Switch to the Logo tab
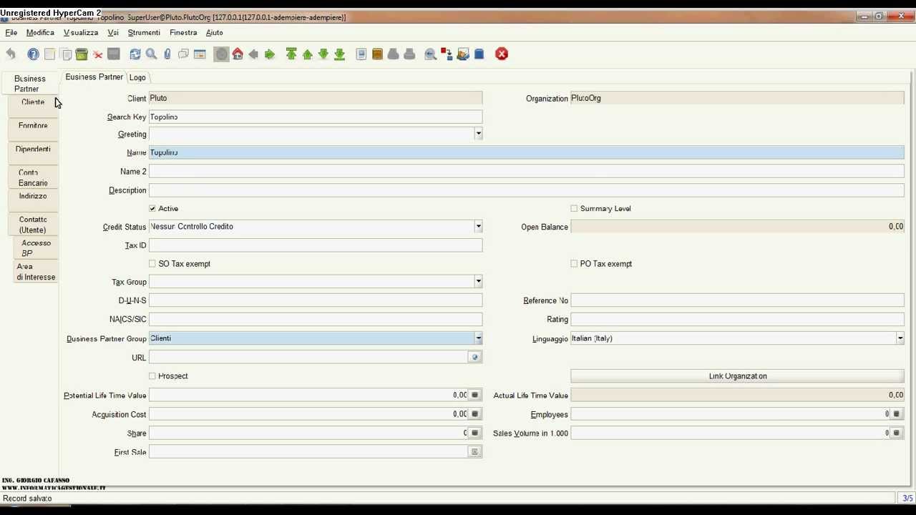Screen dimensions: 916x515 (x=137, y=77)
